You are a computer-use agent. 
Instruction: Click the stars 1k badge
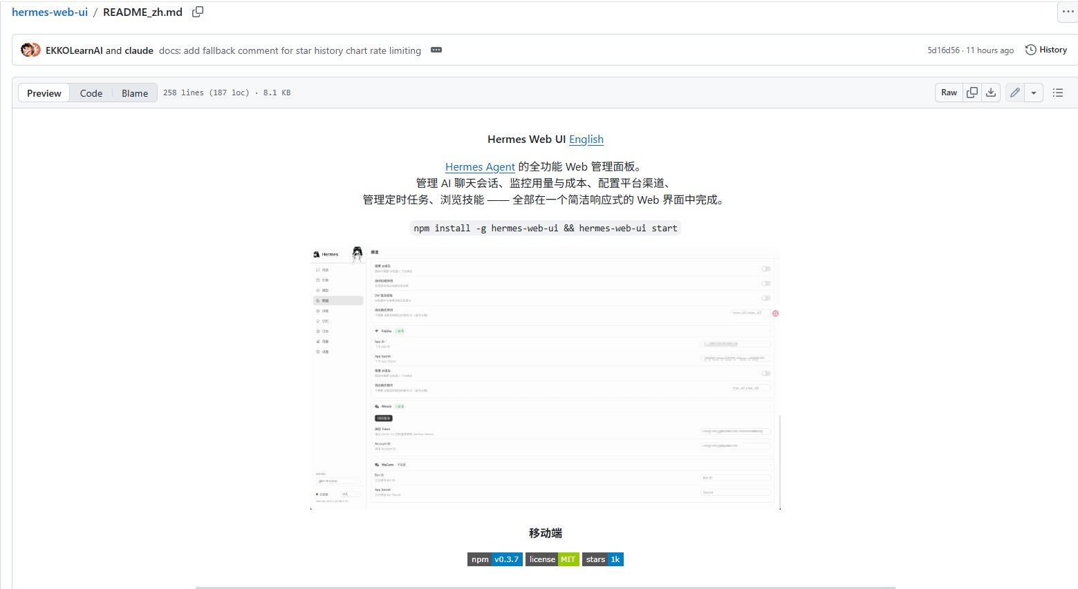tap(602, 559)
